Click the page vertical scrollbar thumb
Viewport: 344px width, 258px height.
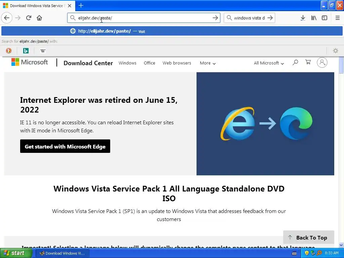click(x=341, y=65)
